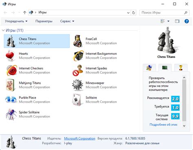193x150 pixels.
Task: Select the Minesweeper mine icon
Action: pyautogui.click(x=77, y=85)
